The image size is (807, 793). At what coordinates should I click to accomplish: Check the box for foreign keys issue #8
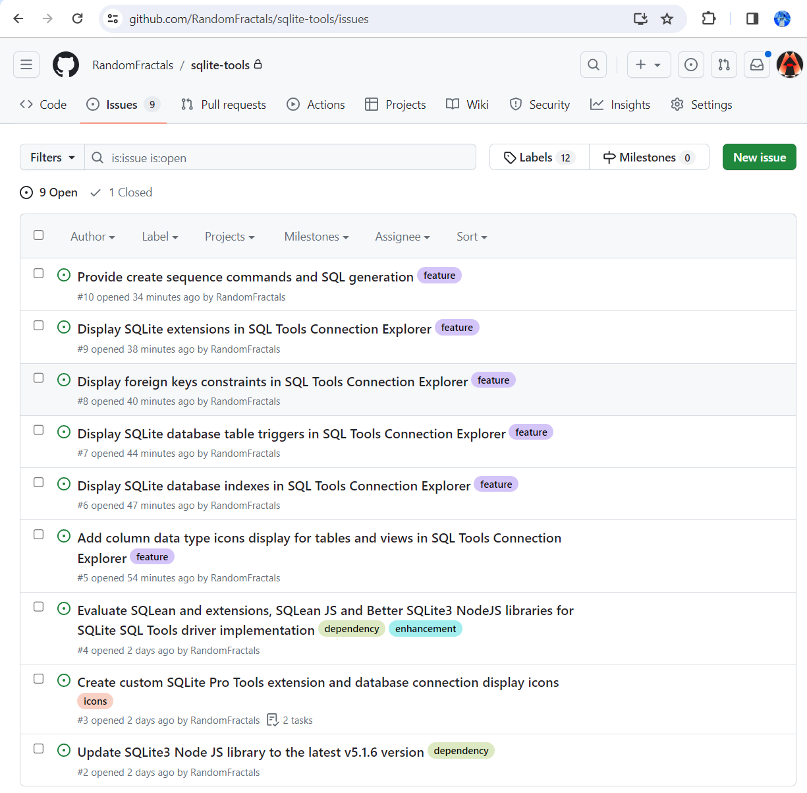click(x=39, y=378)
